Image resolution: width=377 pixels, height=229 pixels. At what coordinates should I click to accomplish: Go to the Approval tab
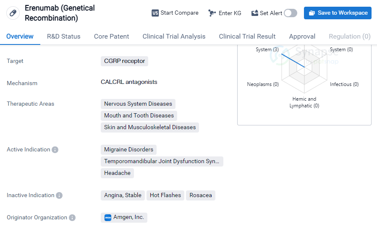tap(302, 36)
